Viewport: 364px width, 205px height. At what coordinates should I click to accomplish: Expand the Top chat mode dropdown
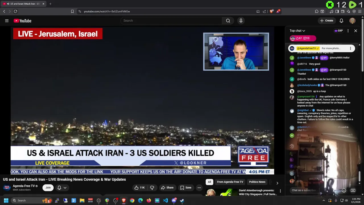[297, 31]
